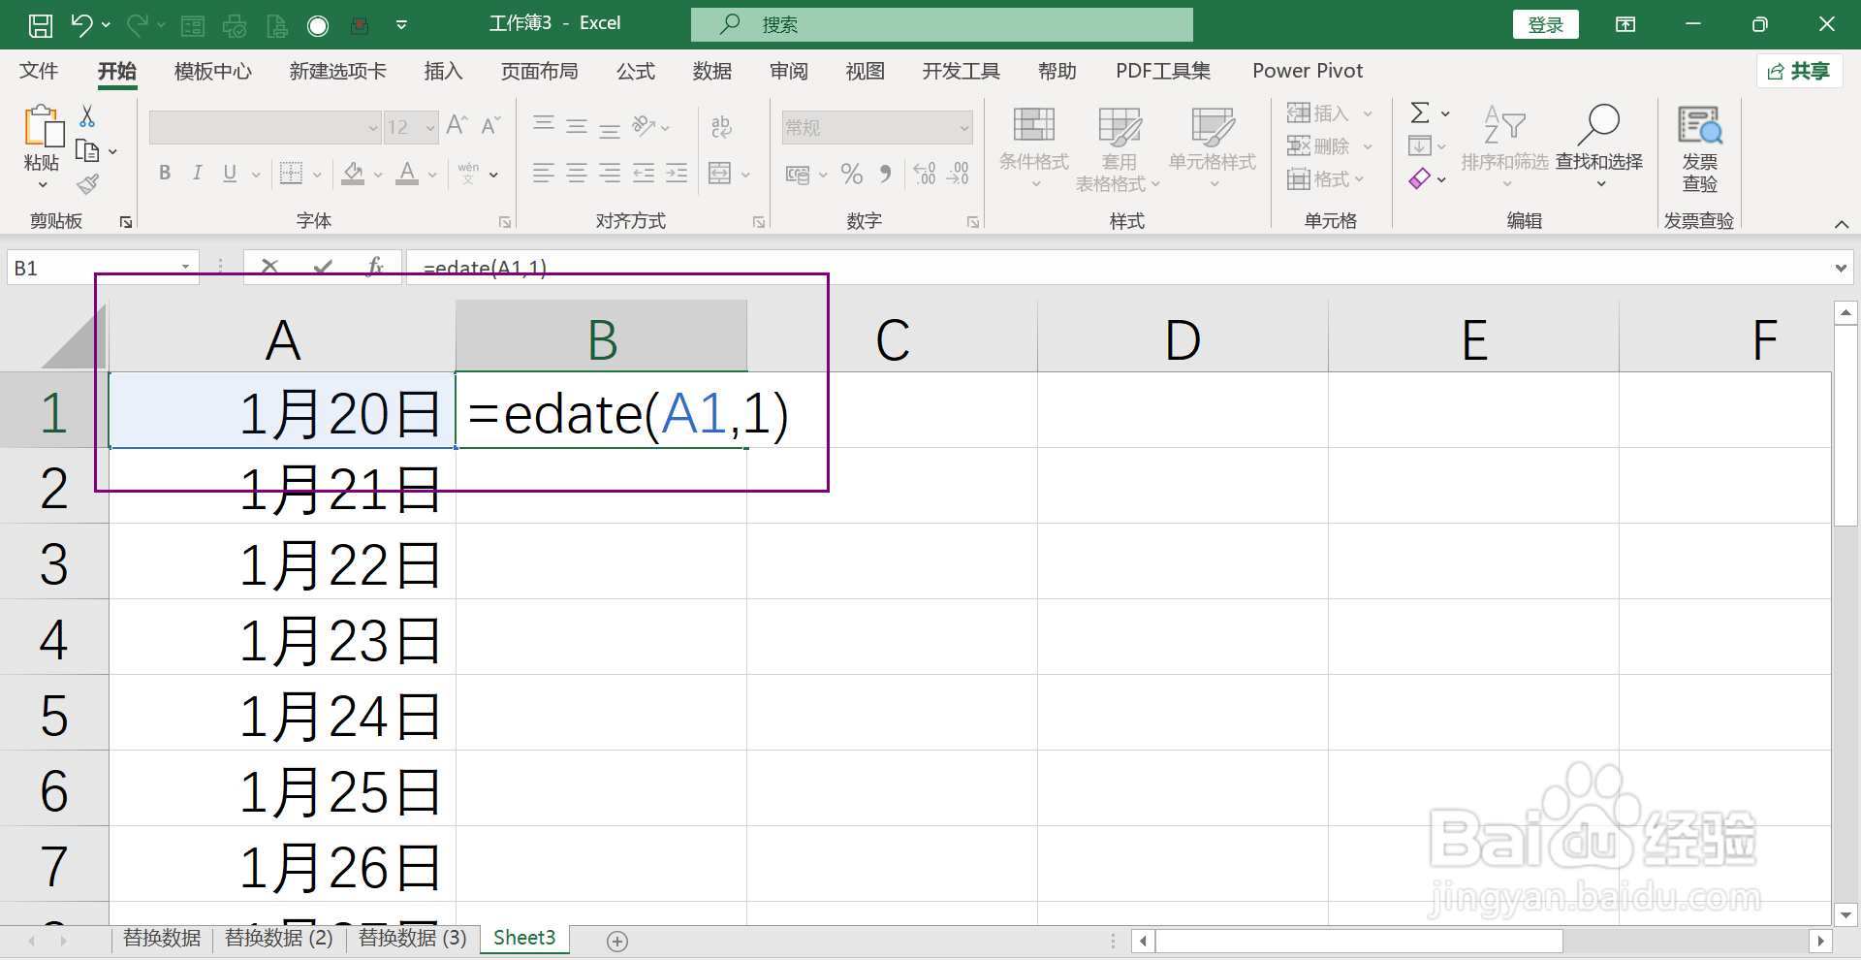Open Conditional Formatting (条件格式)
Screen dimensions: 1861x960
(1034, 147)
